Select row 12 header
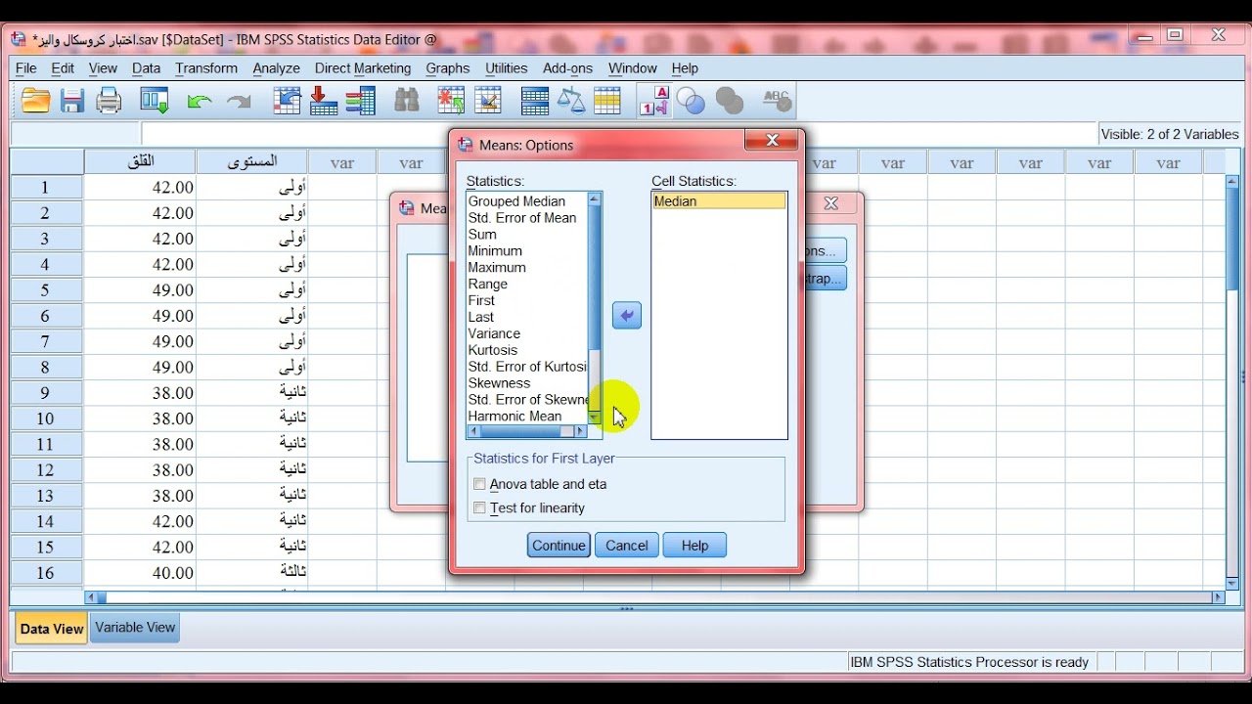Viewport: 1252px width, 704px height. [x=46, y=470]
